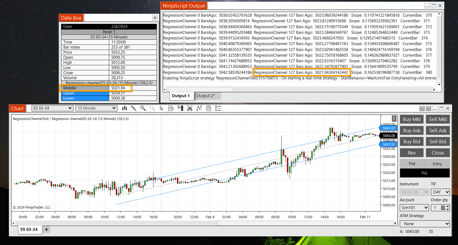The height and width of the screenshot is (245, 458).
Task: Open the Data Box toolbar icon
Action: click(x=171, y=108)
